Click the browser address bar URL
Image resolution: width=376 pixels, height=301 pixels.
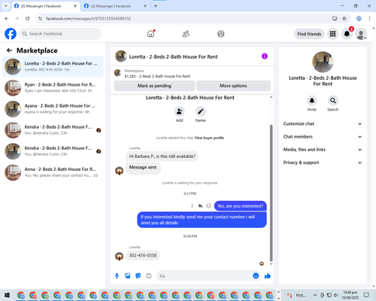point(88,19)
